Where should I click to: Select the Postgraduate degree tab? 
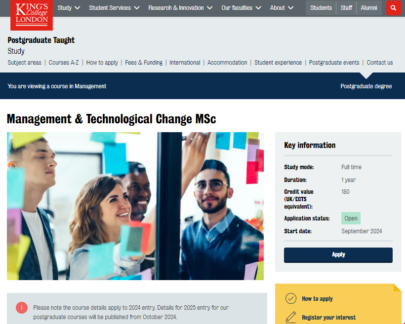coord(366,86)
